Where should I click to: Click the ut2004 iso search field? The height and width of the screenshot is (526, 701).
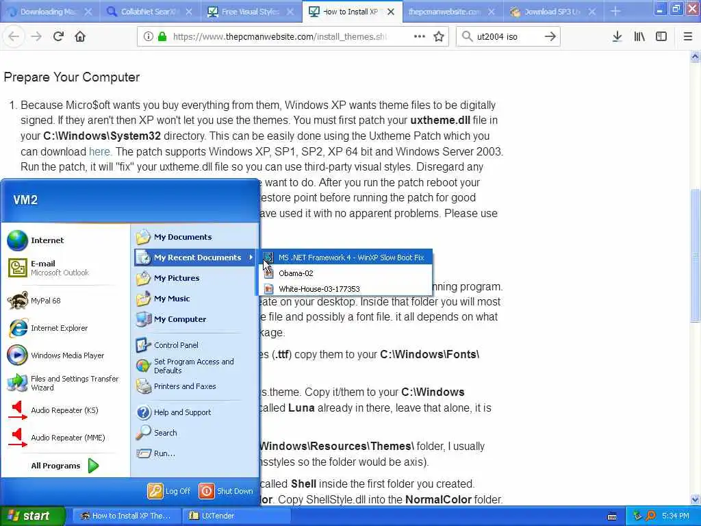[x=507, y=36]
